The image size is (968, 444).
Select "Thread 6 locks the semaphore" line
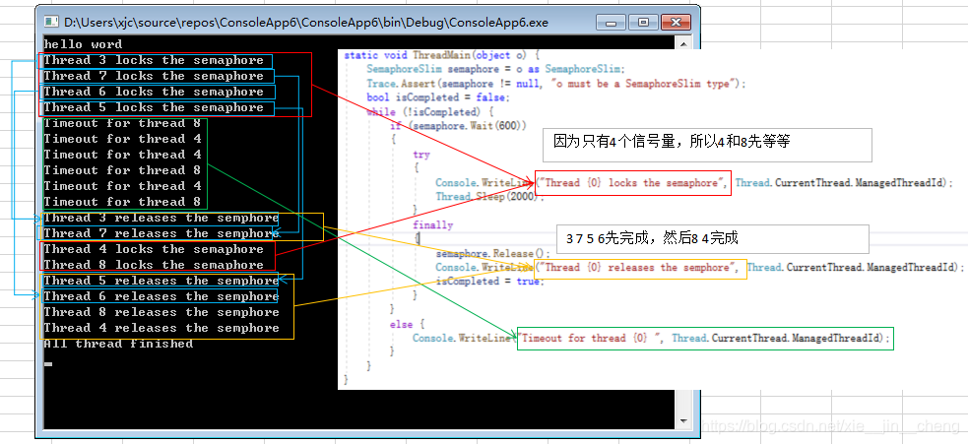[153, 92]
